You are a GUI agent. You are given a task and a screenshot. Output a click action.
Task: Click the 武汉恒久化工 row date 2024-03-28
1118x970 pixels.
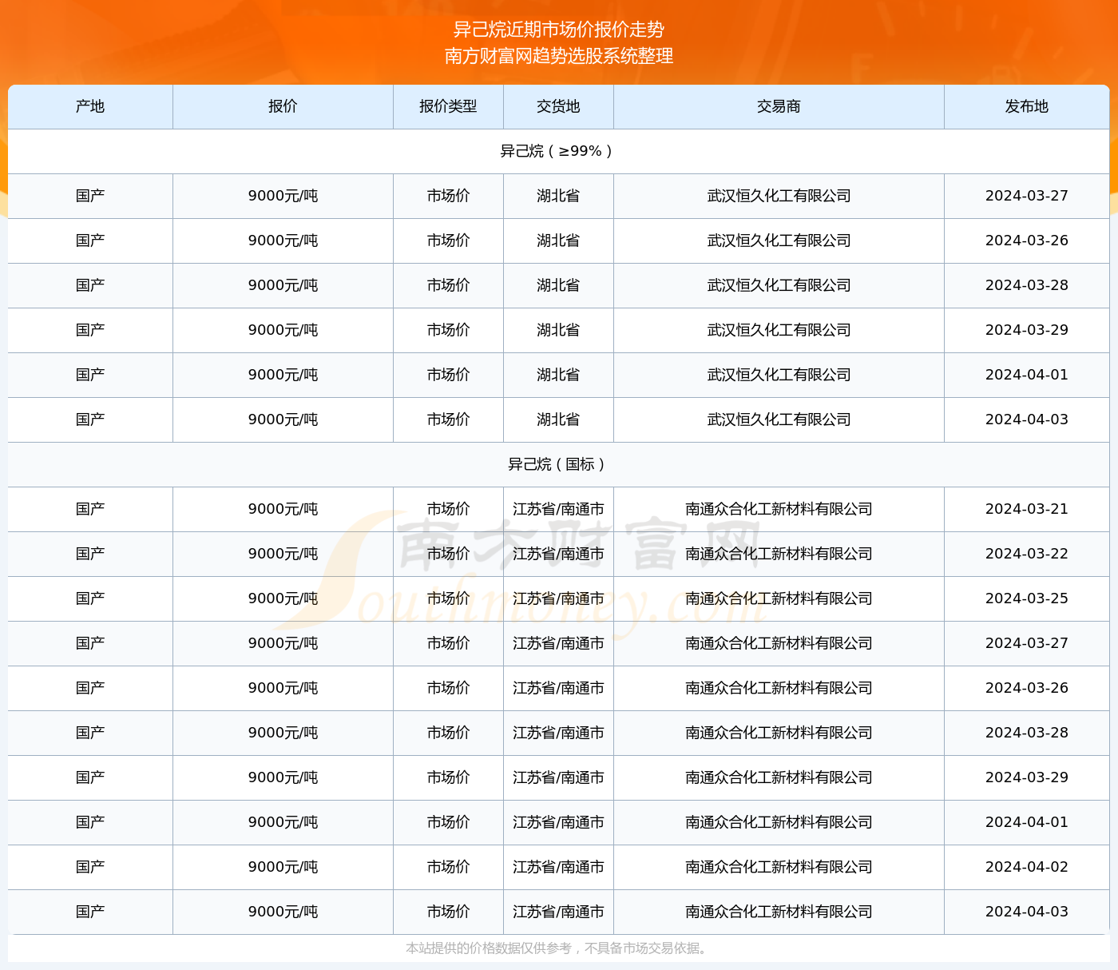1027,285
